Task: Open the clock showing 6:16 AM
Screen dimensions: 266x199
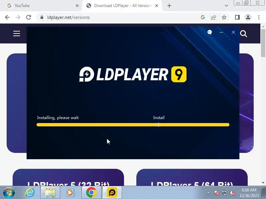Action: [x=249, y=193]
